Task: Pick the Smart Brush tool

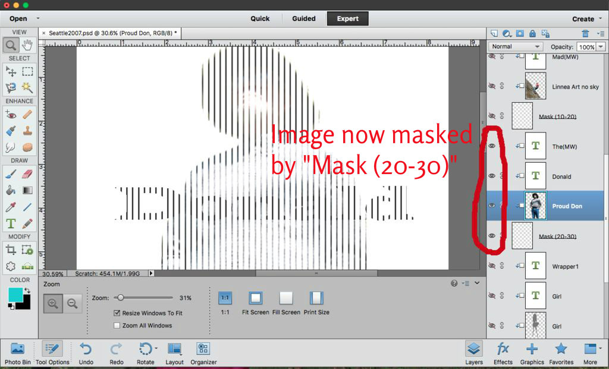Action: 11,131
